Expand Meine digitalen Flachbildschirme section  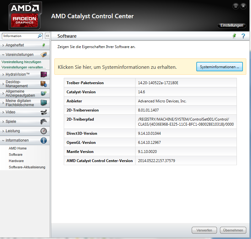(25, 103)
